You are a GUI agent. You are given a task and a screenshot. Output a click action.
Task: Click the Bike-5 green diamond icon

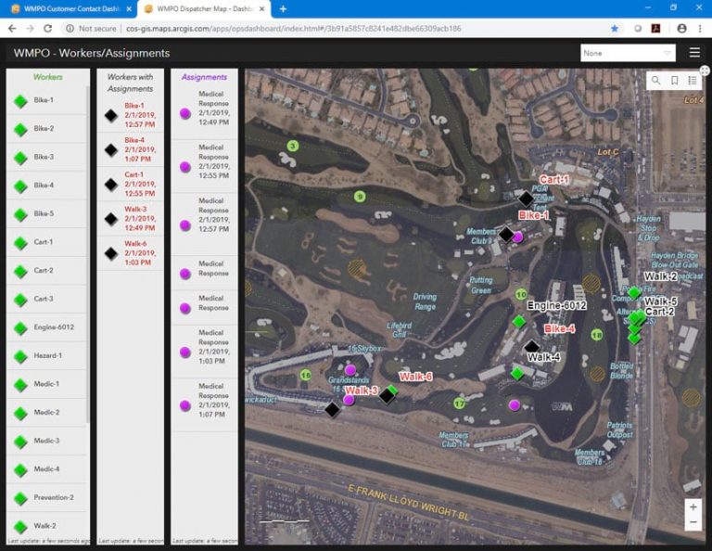[20, 214]
